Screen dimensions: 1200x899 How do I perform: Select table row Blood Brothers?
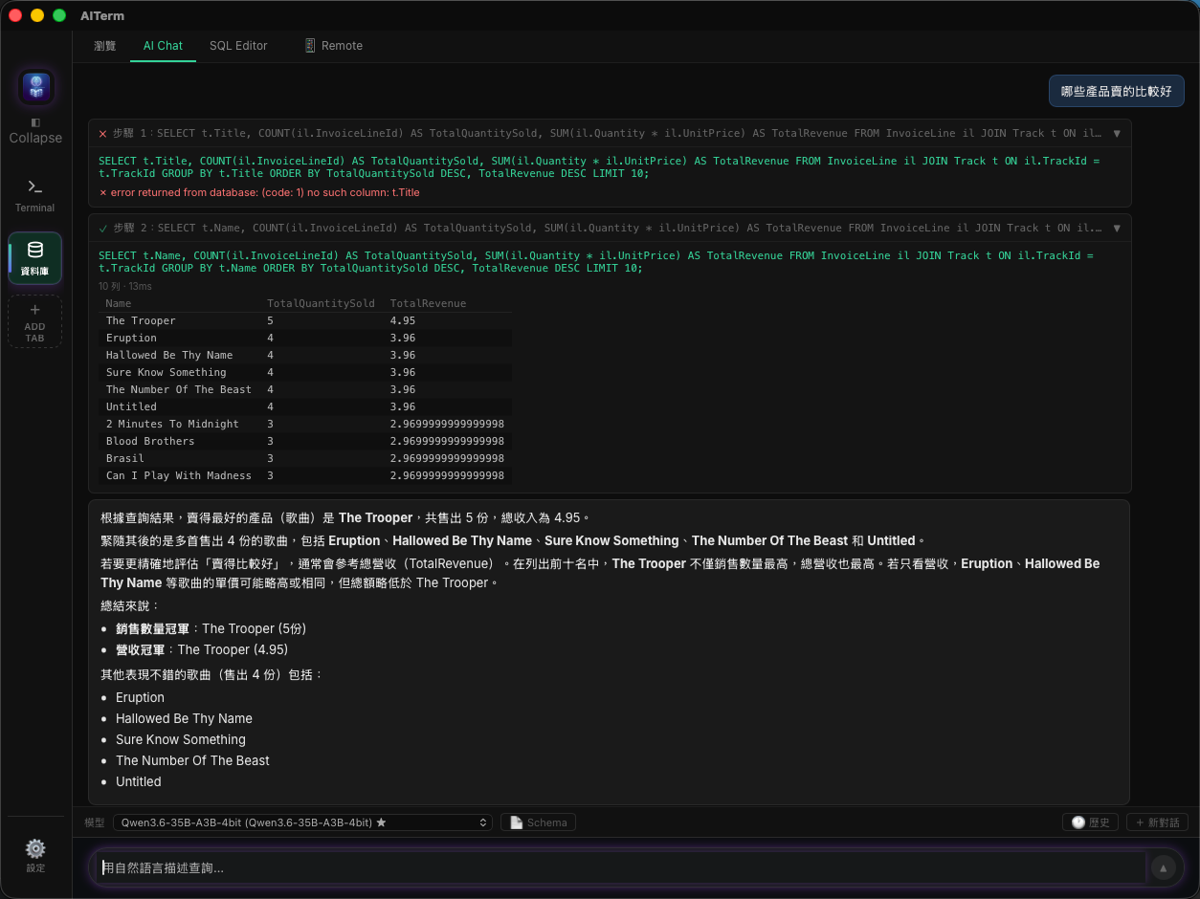(x=306, y=442)
